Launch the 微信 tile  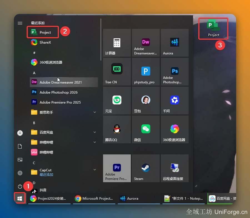(x=146, y=129)
